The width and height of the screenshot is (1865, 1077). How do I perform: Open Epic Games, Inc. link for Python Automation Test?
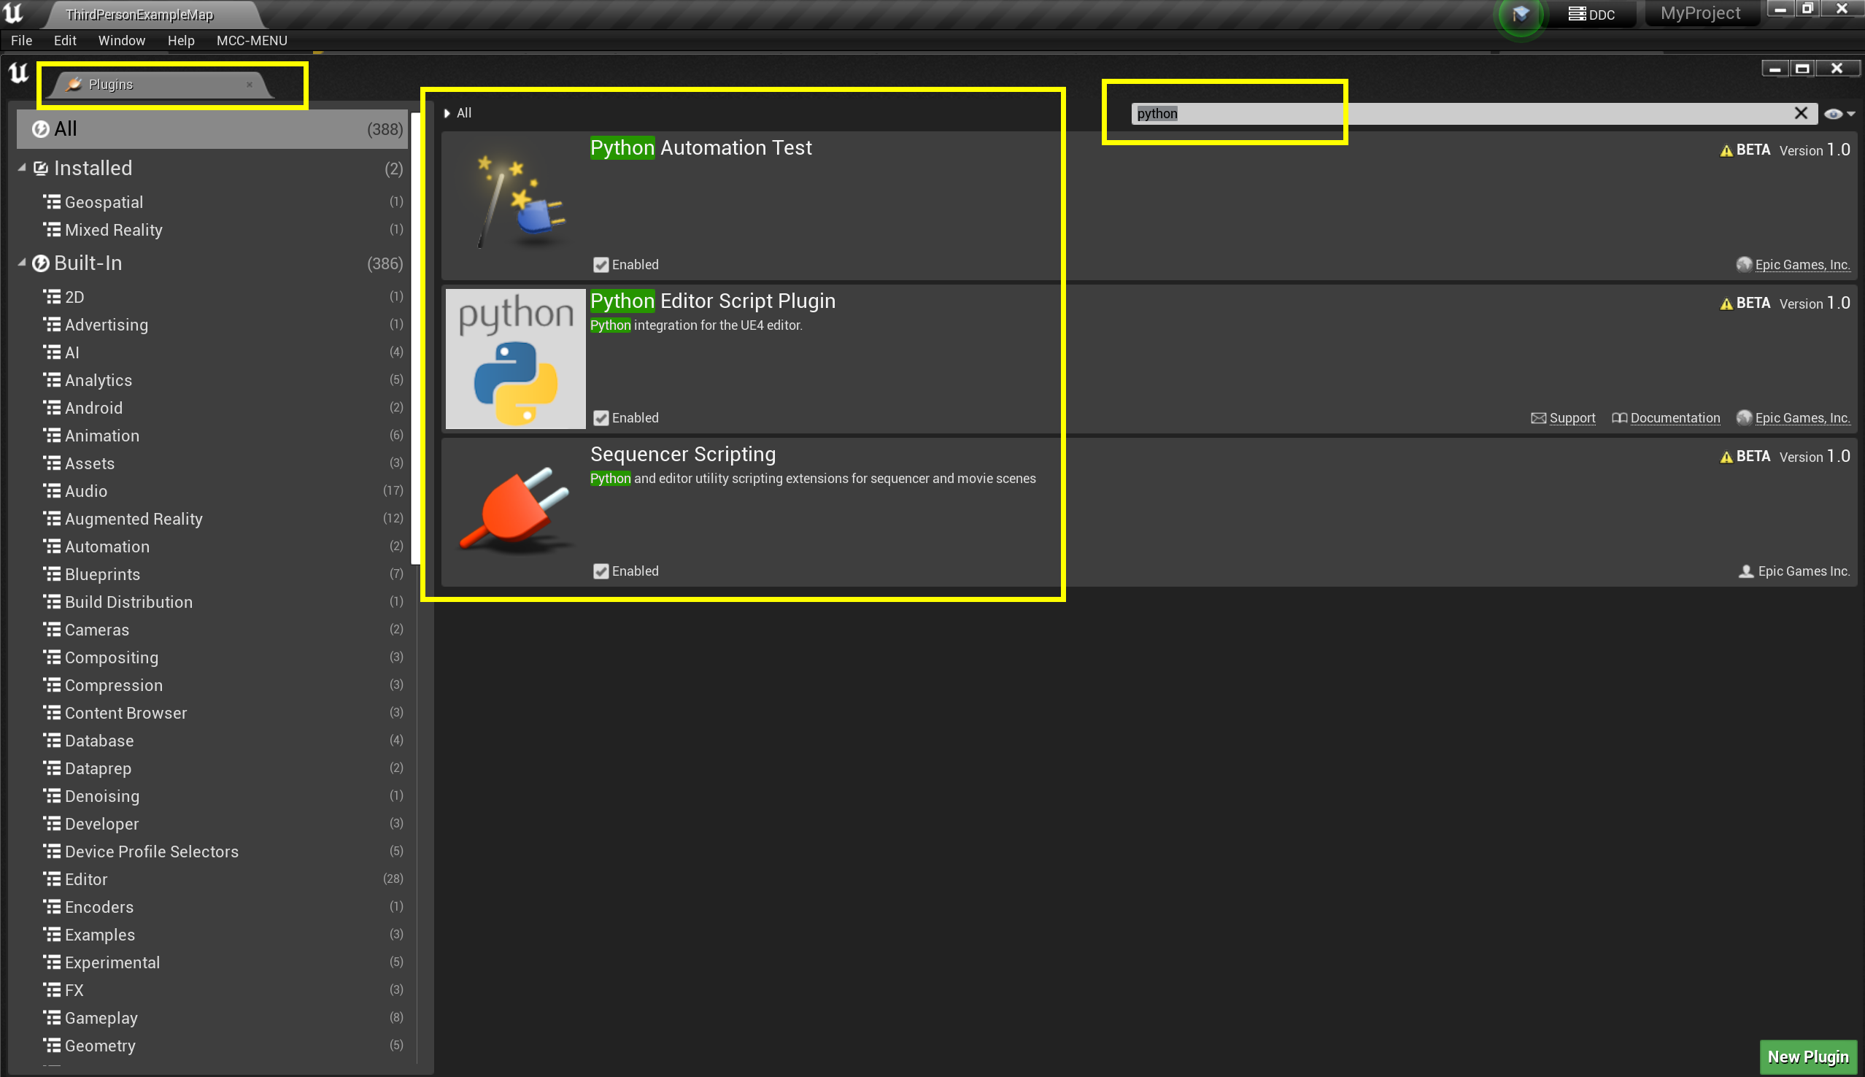tap(1802, 265)
